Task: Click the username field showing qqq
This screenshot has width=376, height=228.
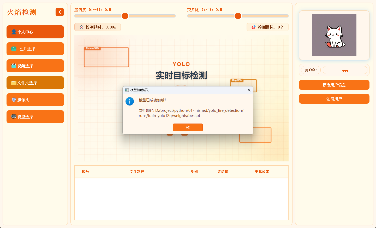Action: click(345, 70)
